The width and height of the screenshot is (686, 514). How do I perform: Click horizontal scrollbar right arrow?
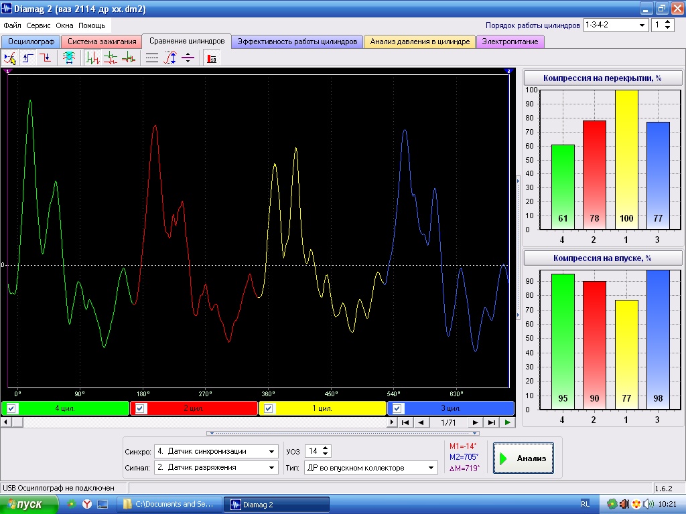tap(391, 422)
